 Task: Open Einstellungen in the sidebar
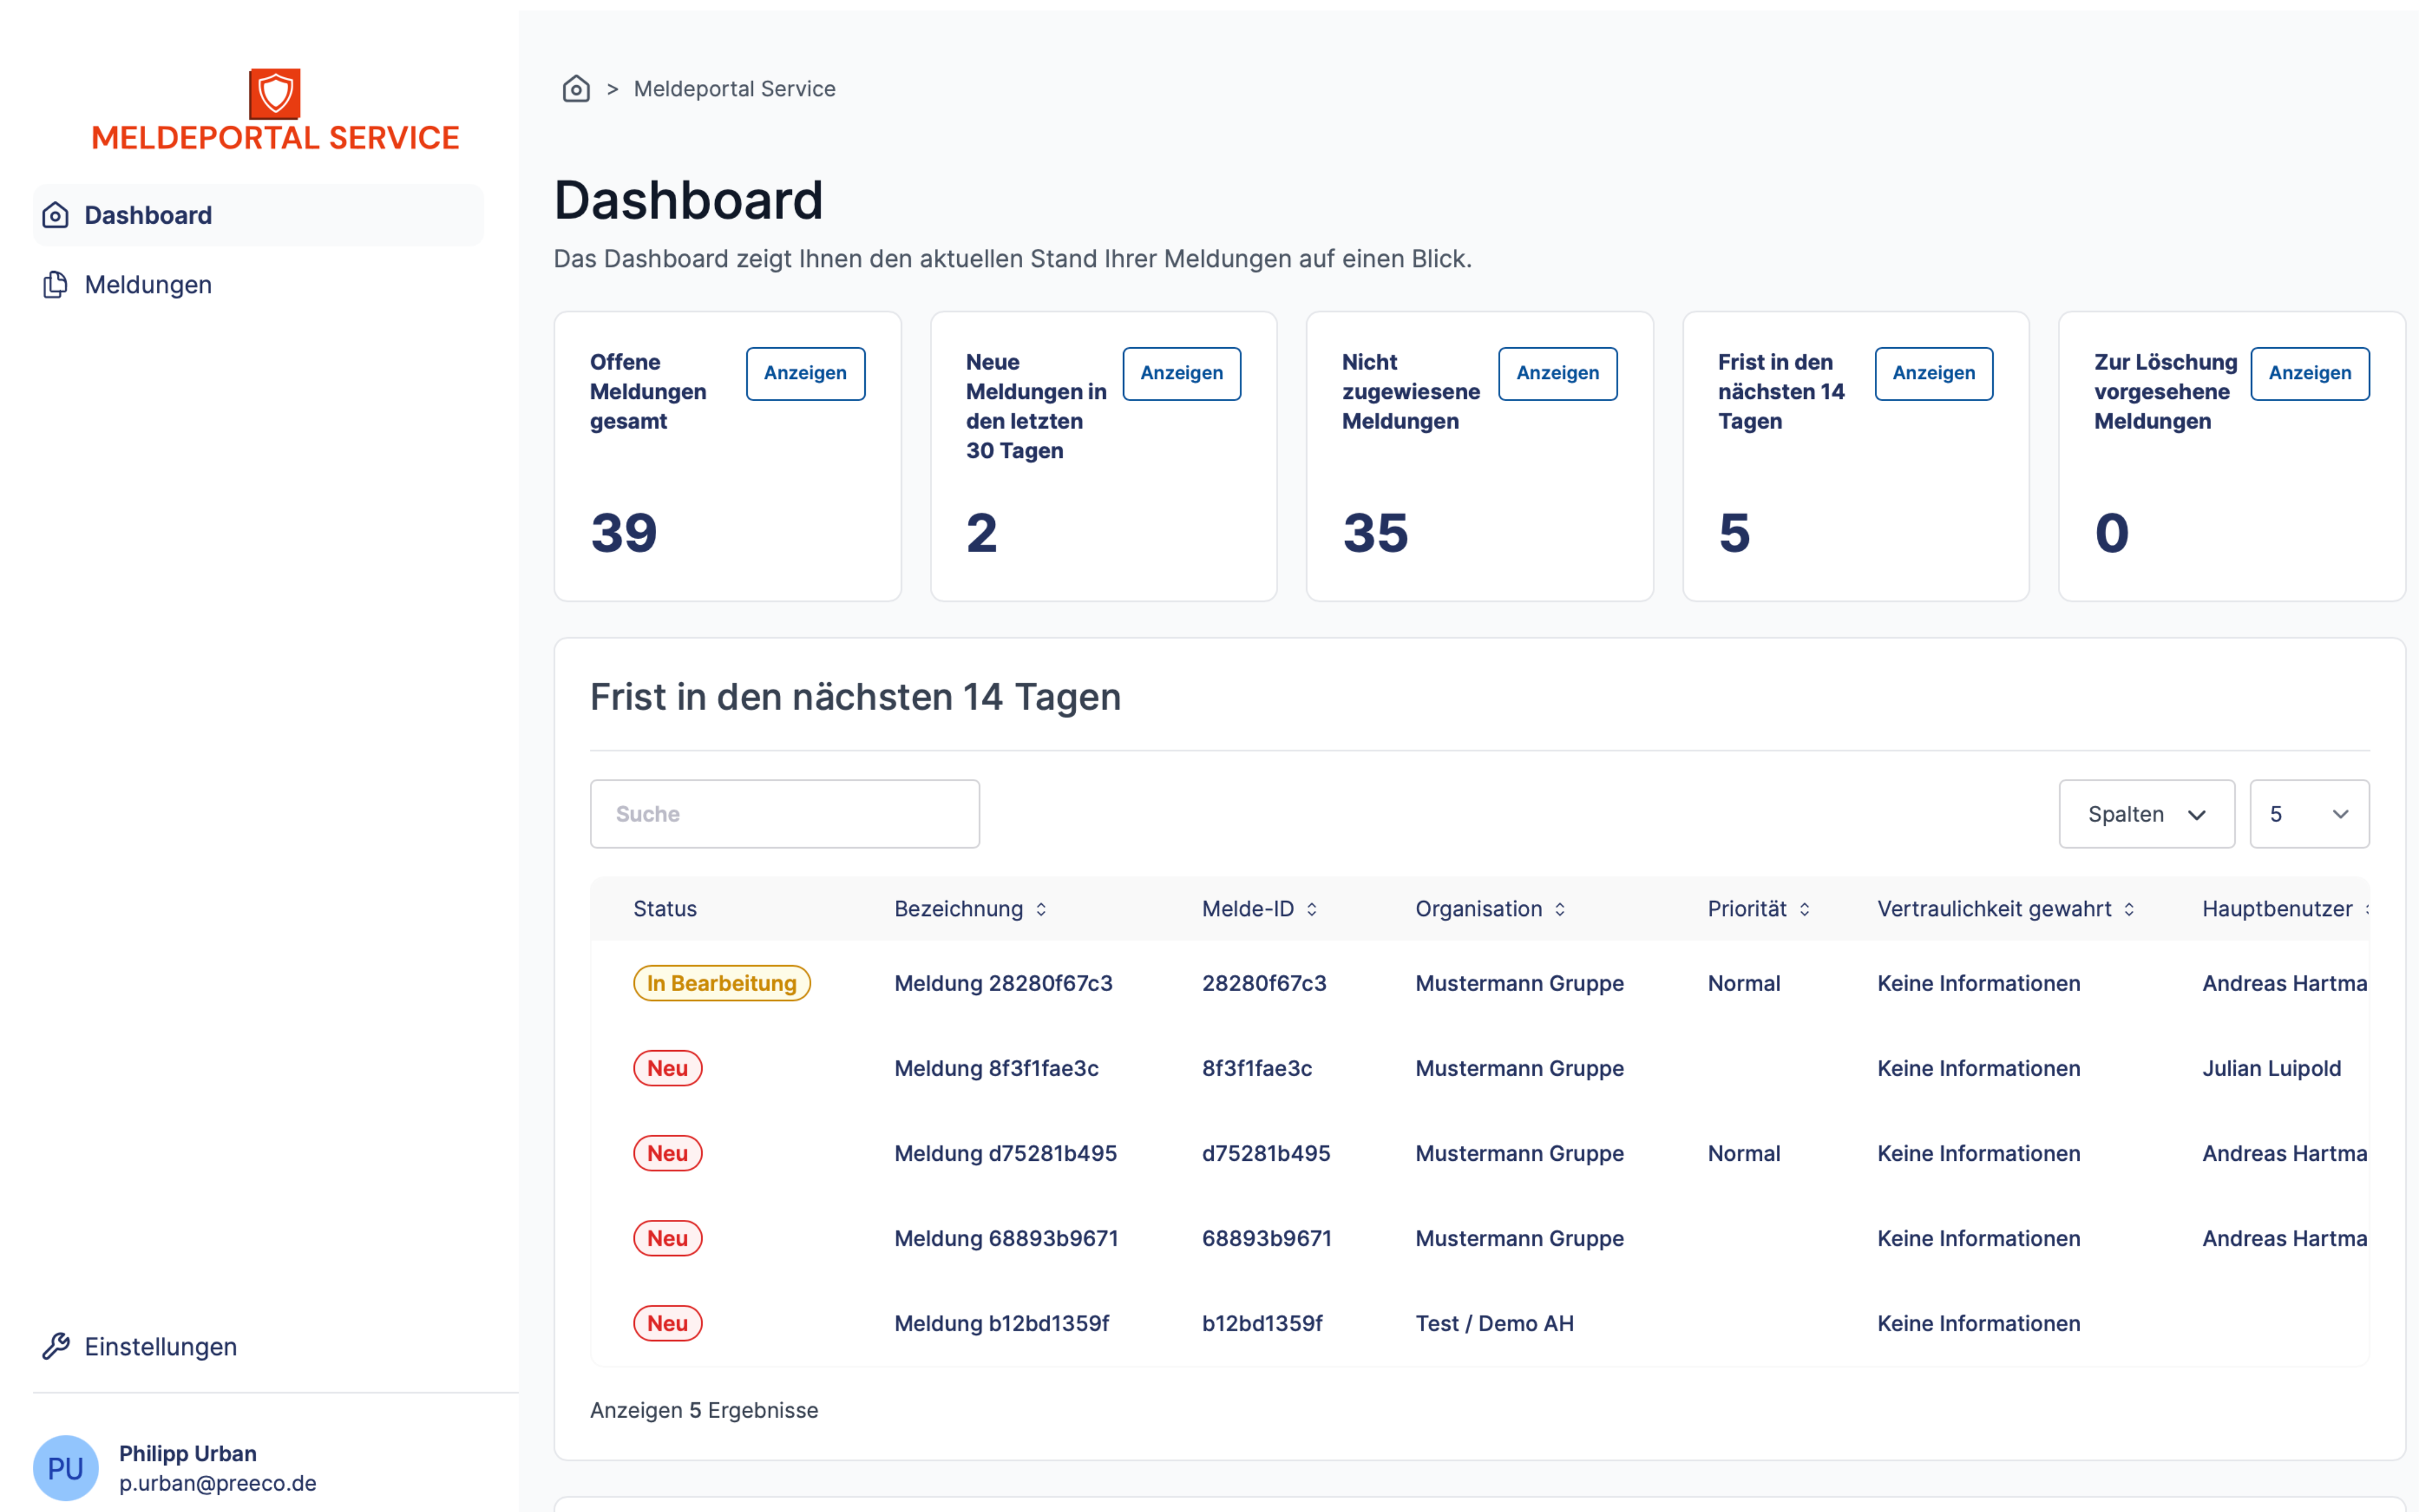pyautogui.click(x=160, y=1346)
